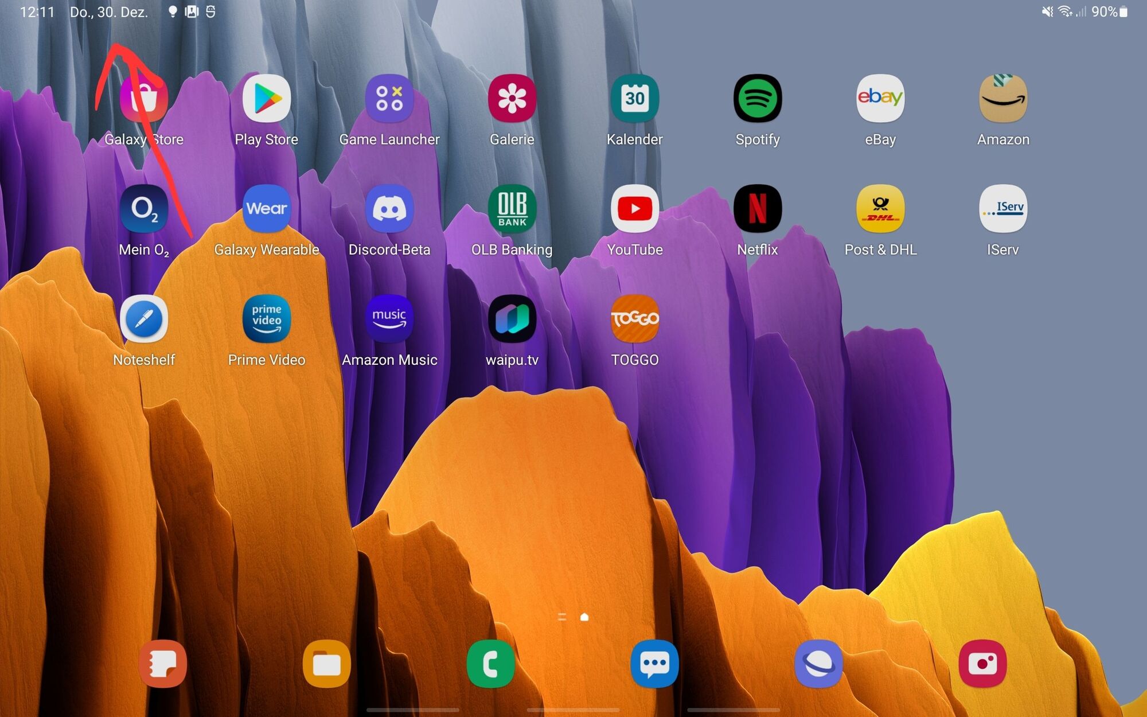
Task: Tap the battery 90% status indicator
Action: (1109, 11)
